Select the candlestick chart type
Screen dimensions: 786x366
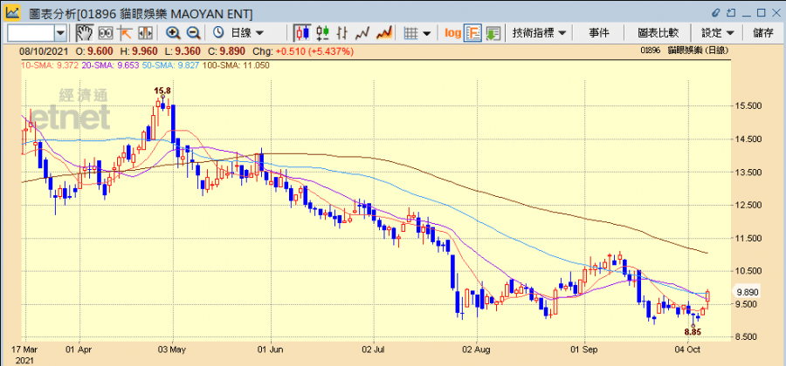pos(302,33)
